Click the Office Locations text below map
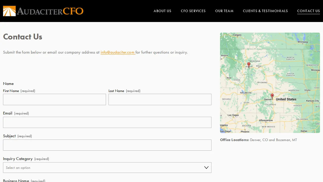This screenshot has width=323, height=182. pos(258,140)
